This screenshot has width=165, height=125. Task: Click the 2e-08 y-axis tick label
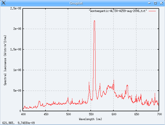pyautogui.click(x=17, y=29)
